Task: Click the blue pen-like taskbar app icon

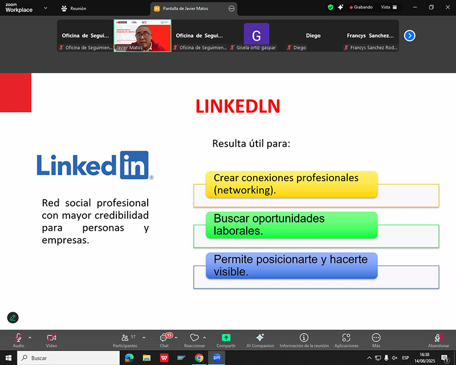Action: 181,358
